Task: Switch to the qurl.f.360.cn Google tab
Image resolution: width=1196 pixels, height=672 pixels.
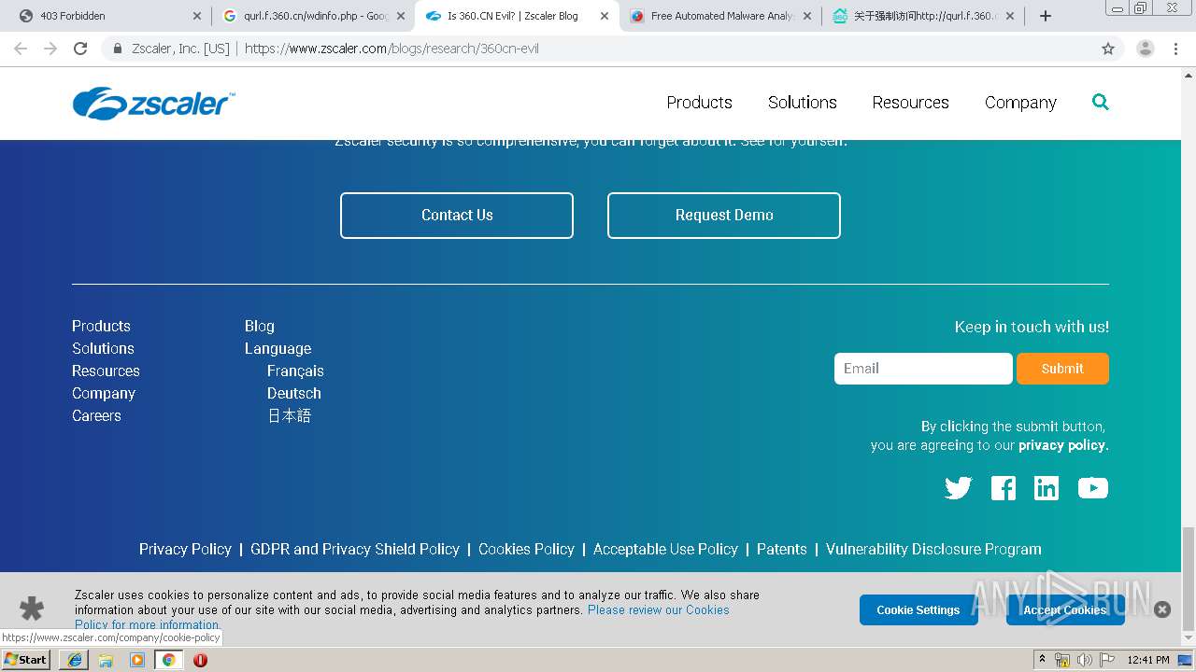Action: 313,16
